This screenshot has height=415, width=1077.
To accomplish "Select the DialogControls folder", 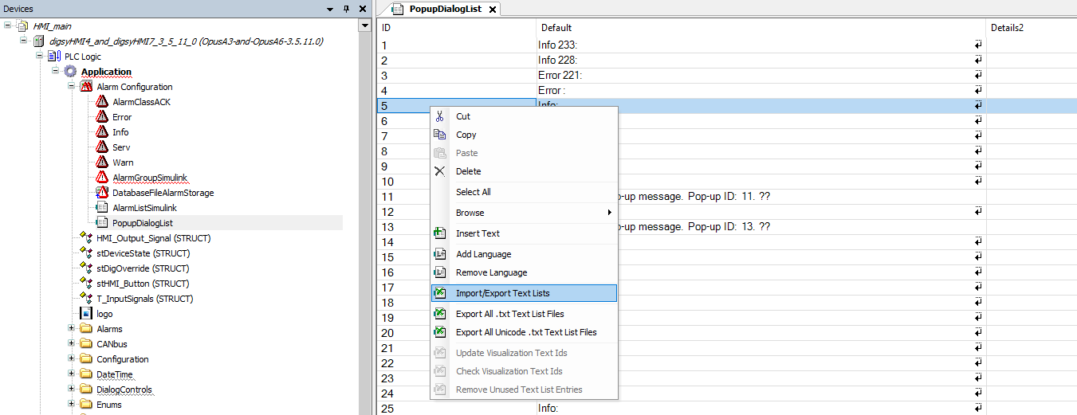I will pos(124,390).
